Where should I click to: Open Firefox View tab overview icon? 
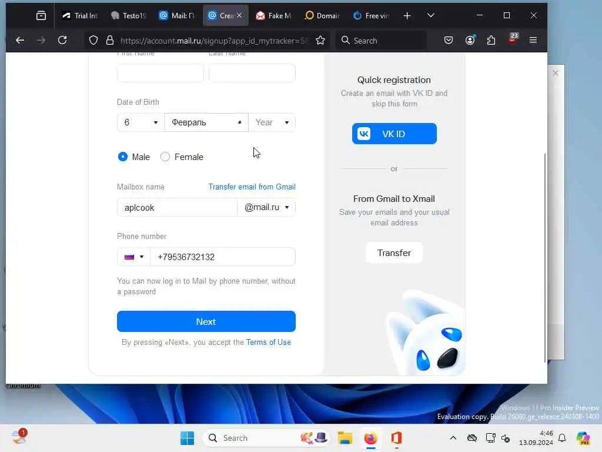pos(41,15)
